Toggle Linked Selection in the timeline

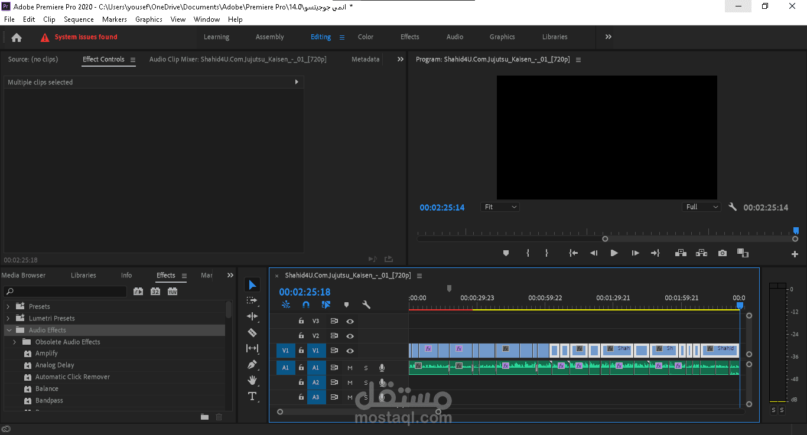pyautogui.click(x=326, y=305)
